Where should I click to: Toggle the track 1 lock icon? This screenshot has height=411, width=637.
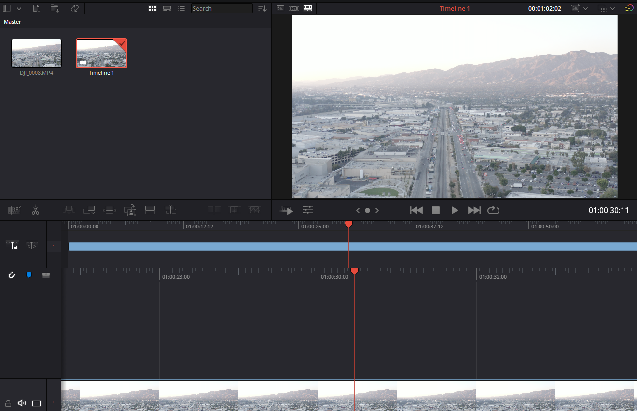(8, 403)
